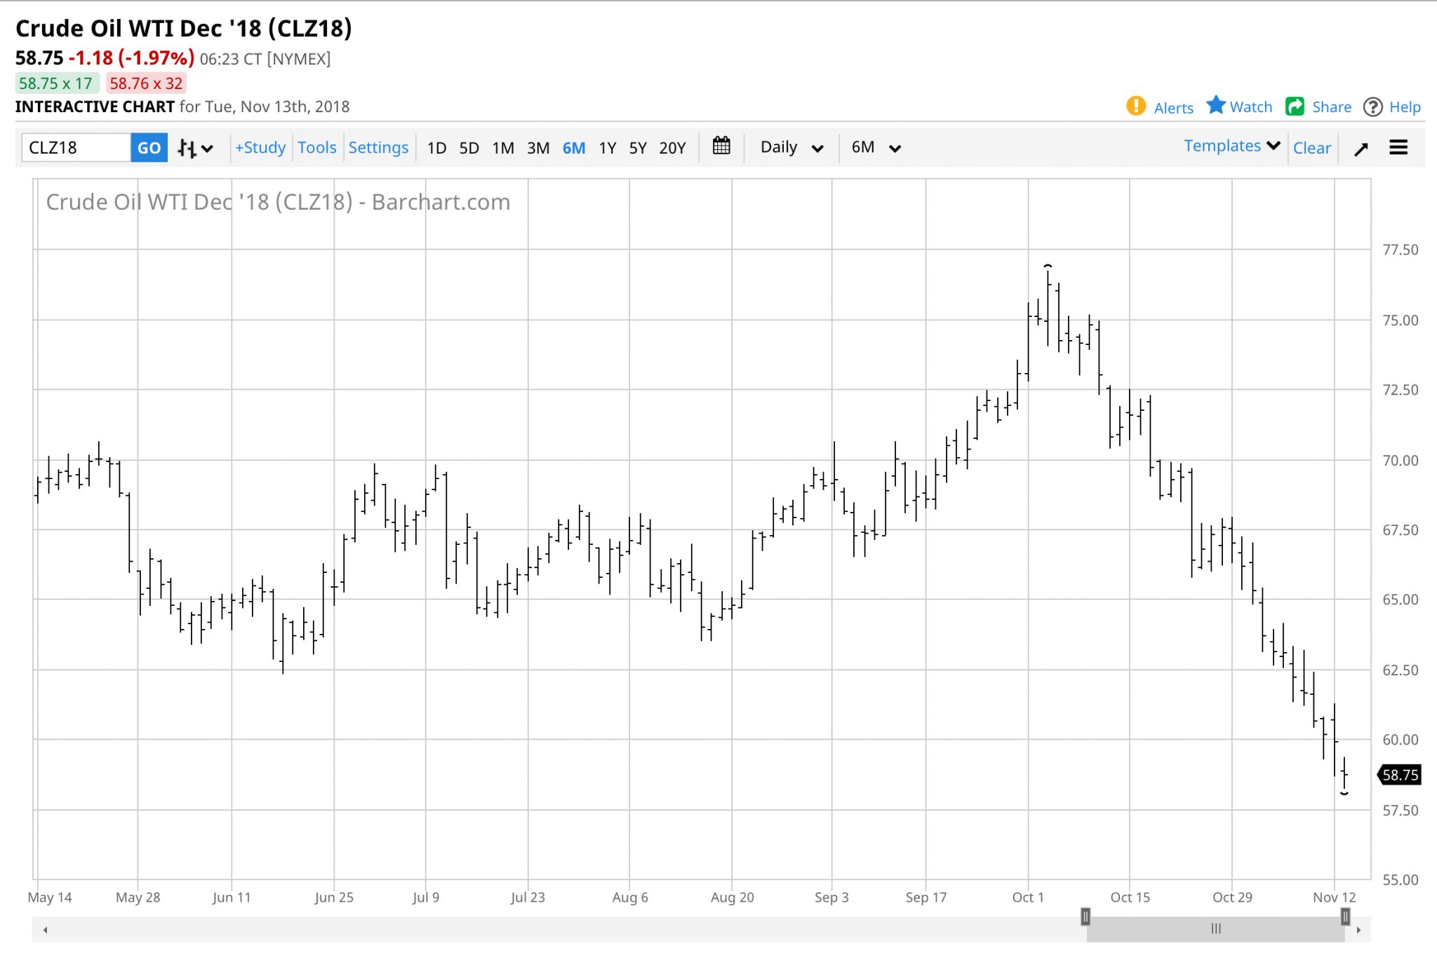This screenshot has width=1437, height=974.
Task: Open the hamburger menu icon
Action: (1398, 148)
